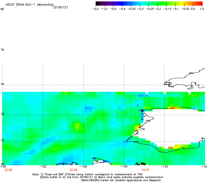The height and width of the screenshot is (182, 207).
Task: Click the latitude label "72" on the left axis
Action: pos(2,140)
